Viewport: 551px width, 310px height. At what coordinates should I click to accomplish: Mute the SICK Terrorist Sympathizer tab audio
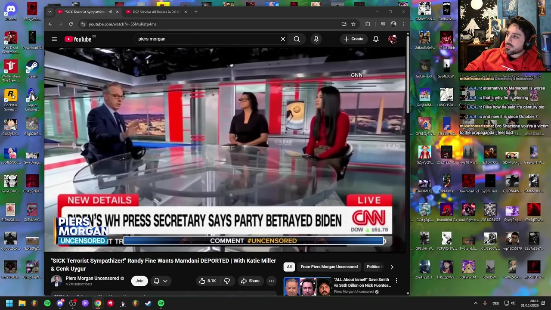(110, 12)
